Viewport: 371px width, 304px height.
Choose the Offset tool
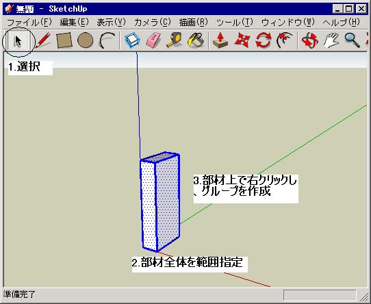coord(284,40)
